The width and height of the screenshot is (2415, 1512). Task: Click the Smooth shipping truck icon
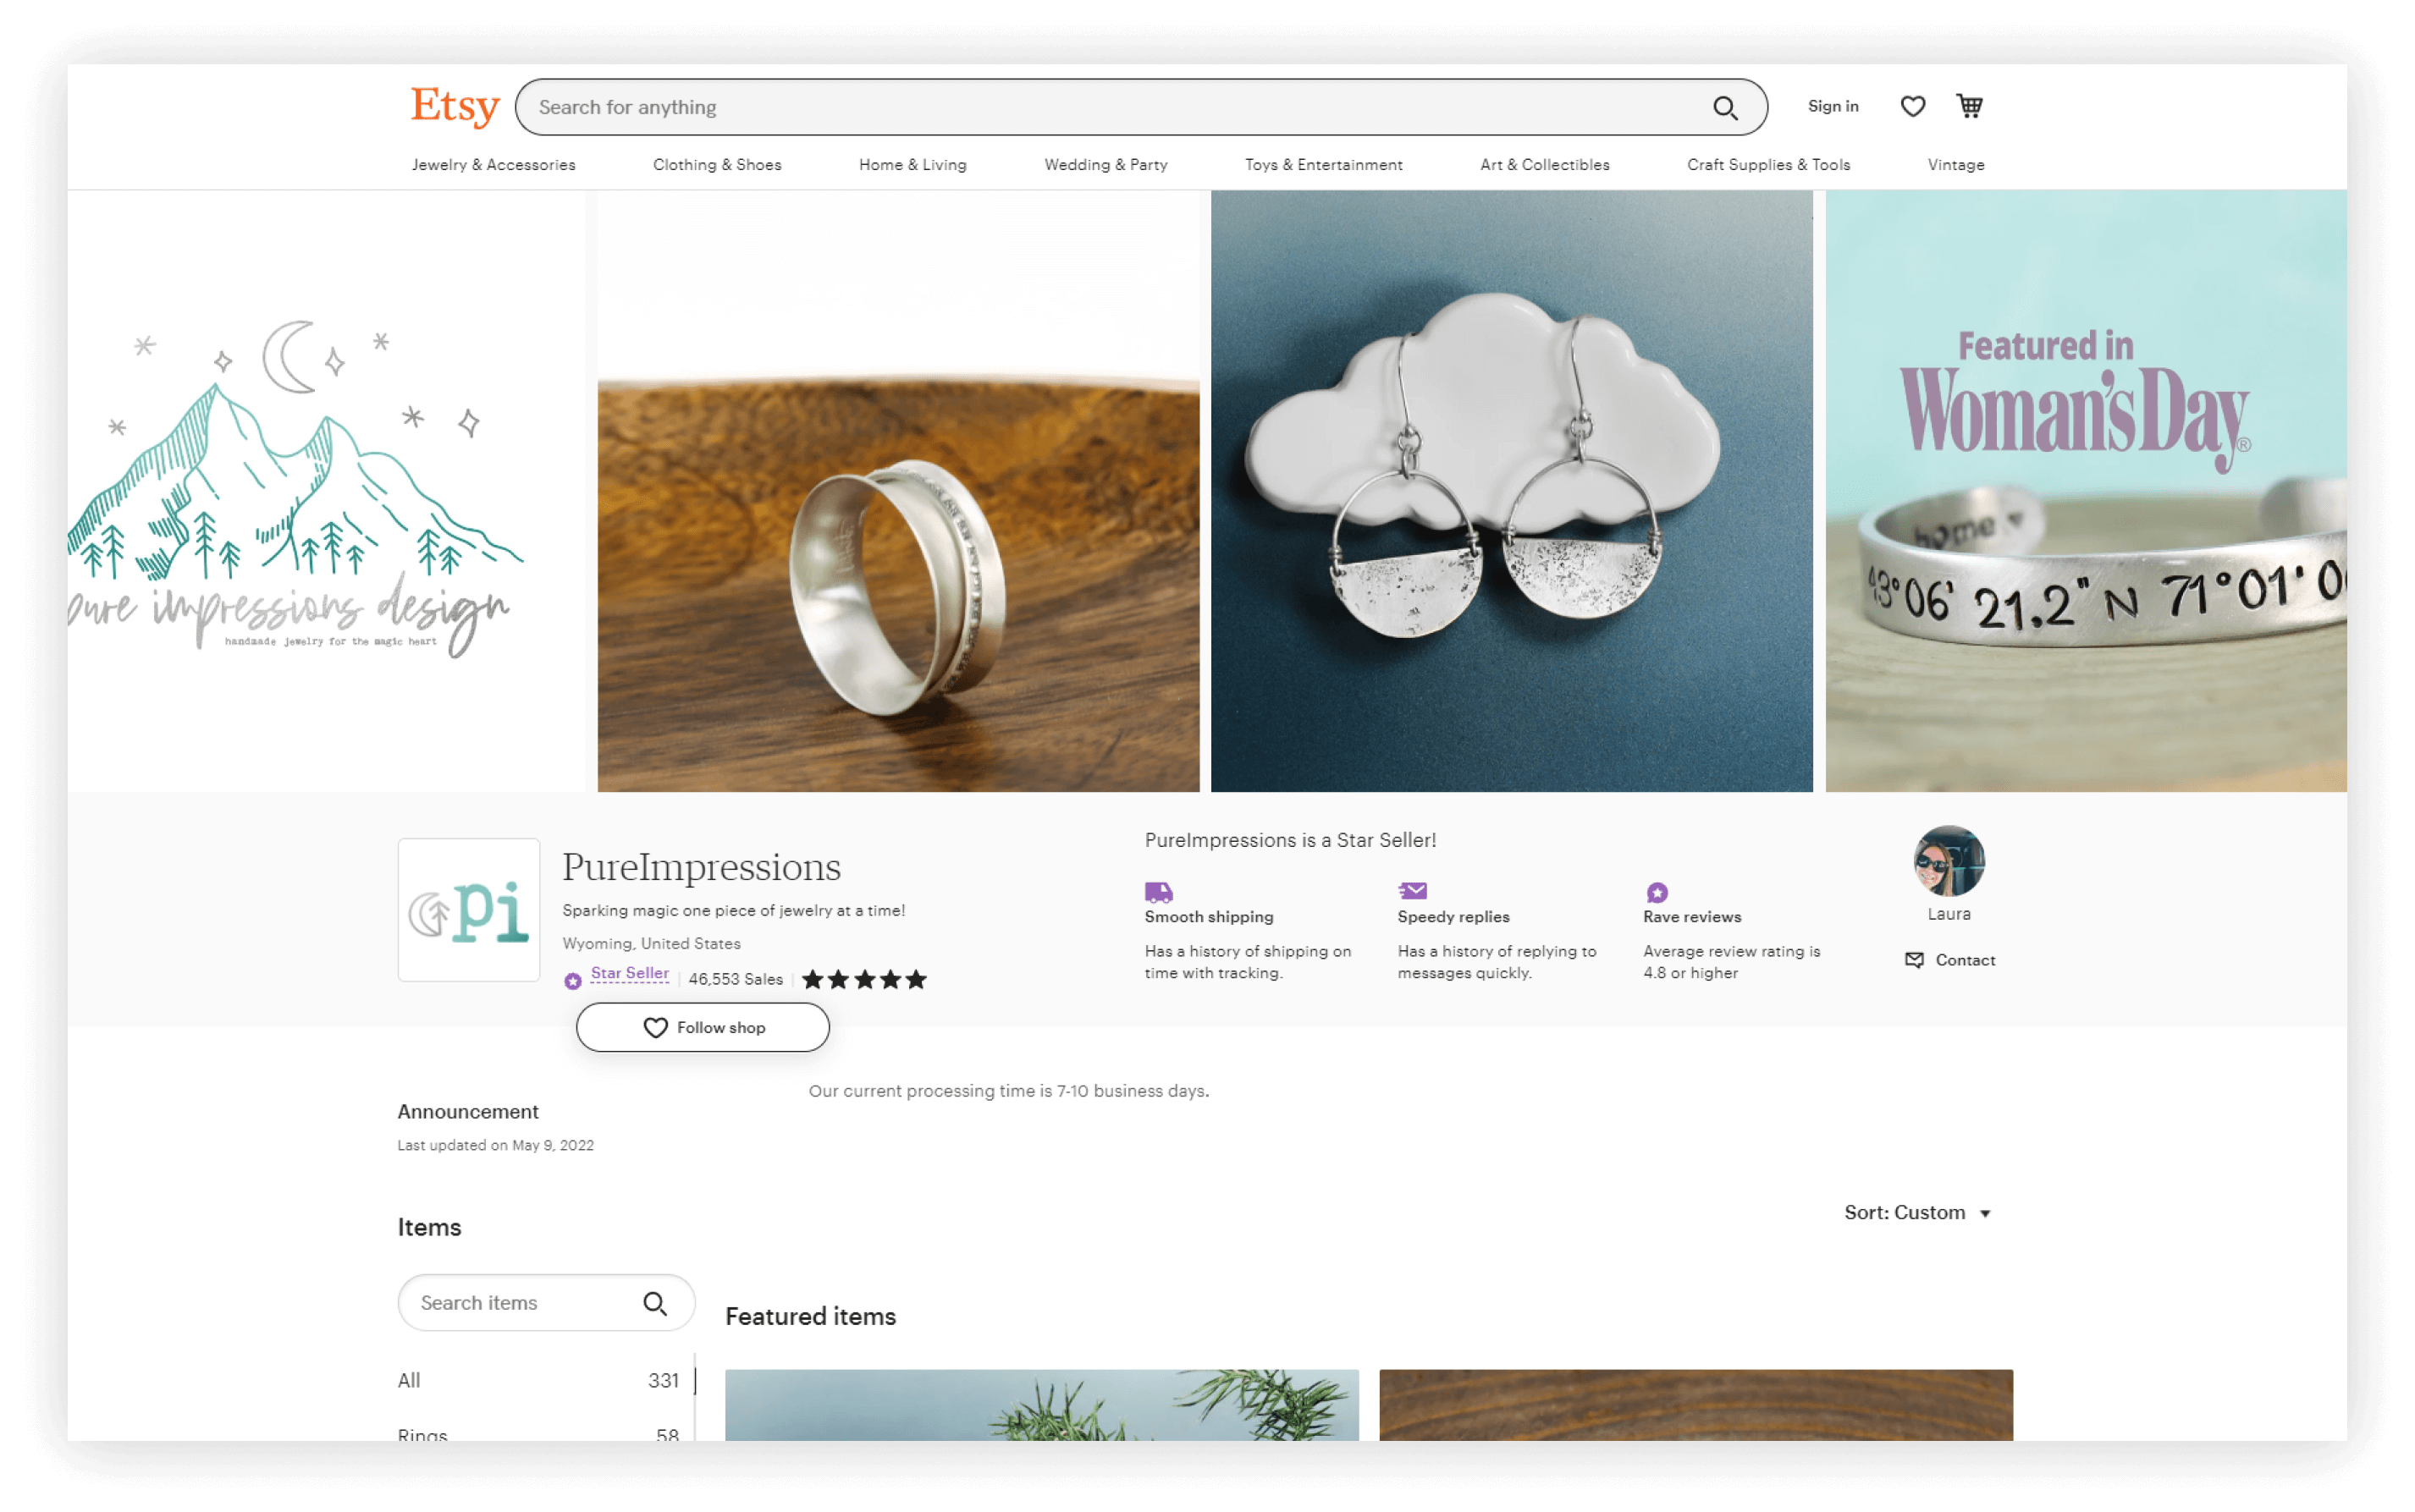[x=1157, y=890]
